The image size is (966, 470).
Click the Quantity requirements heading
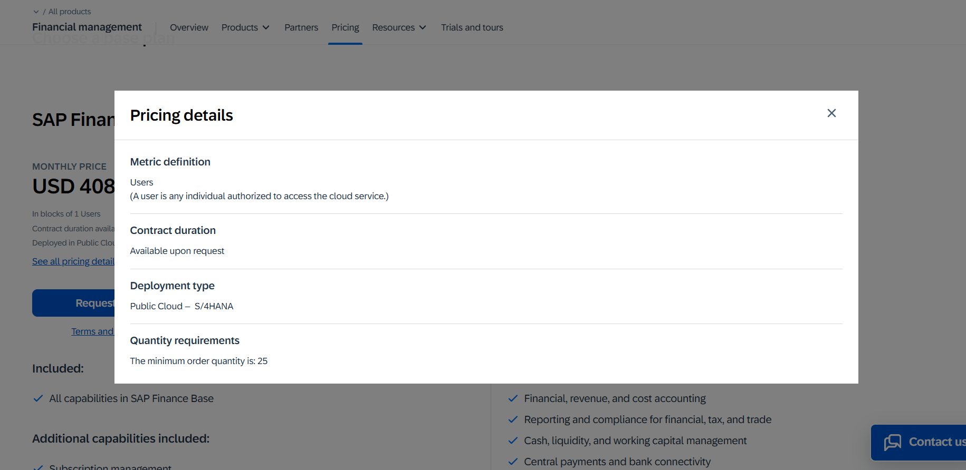[185, 340]
